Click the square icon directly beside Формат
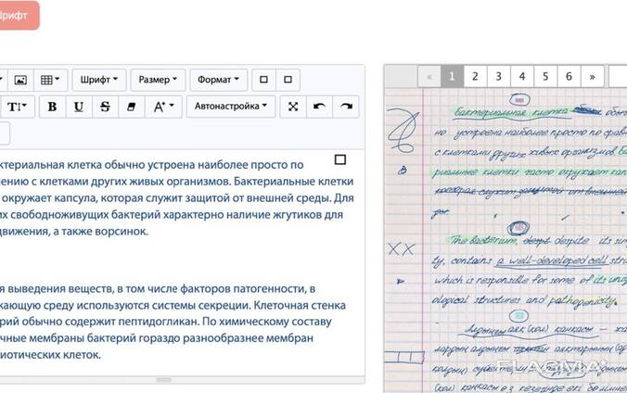Viewport: 627px width, 393px height. [x=263, y=80]
